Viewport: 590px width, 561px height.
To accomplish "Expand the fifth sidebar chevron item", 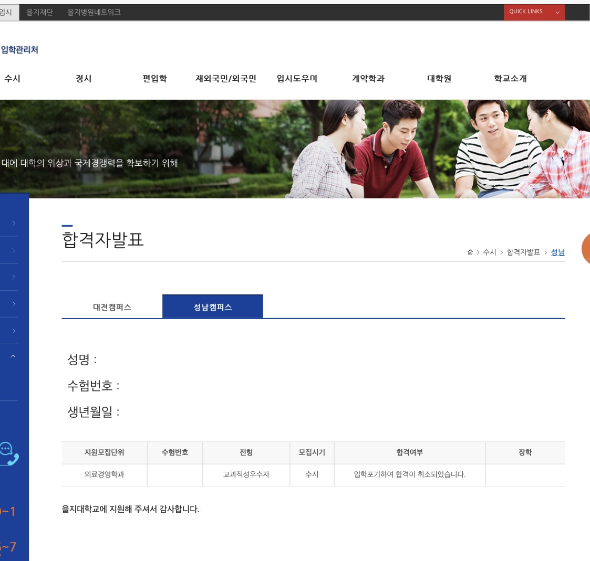I will pos(14,331).
